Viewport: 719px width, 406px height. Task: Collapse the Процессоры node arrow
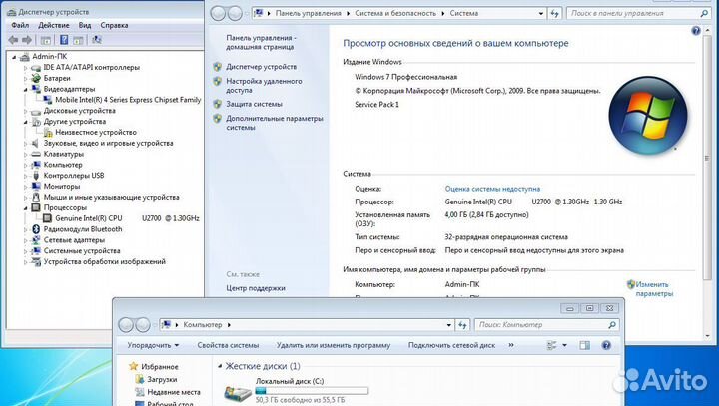[x=26, y=208]
